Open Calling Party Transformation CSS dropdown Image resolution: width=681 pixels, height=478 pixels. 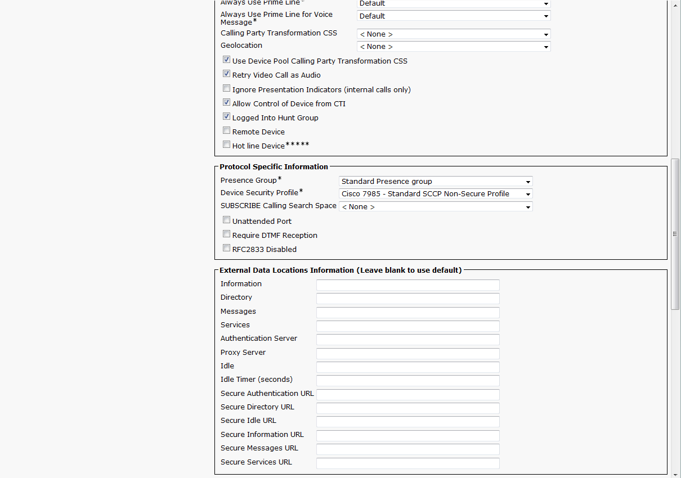[454, 34]
